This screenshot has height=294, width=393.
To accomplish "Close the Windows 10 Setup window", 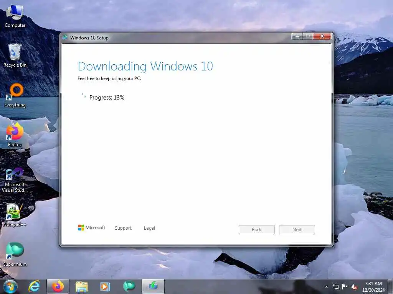I will click(322, 36).
